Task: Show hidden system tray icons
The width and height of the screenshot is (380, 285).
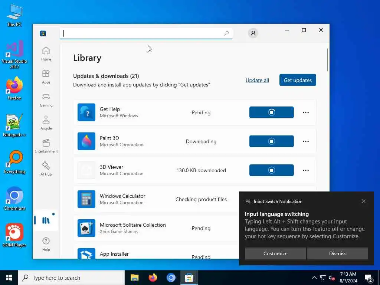Action: [314, 278]
